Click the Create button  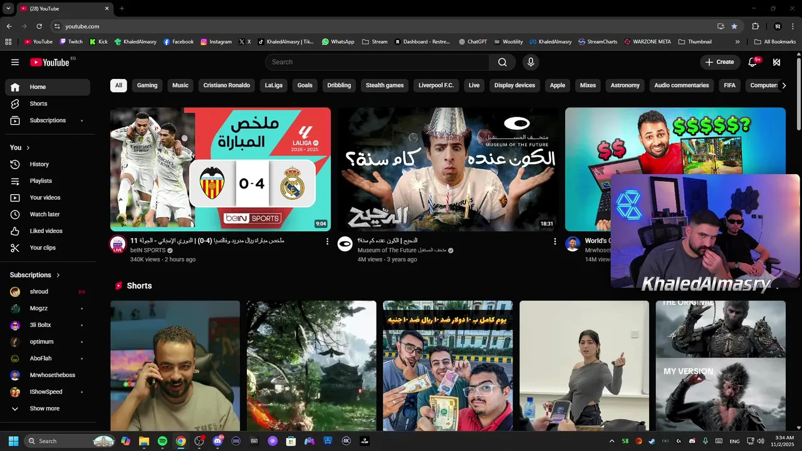coord(719,62)
